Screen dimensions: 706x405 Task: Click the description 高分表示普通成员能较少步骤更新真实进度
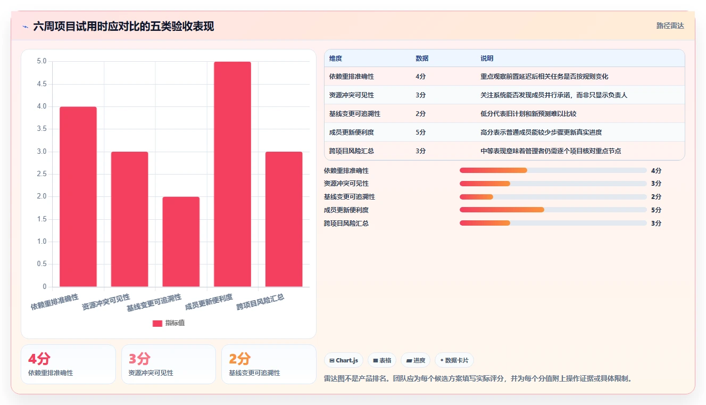541,133
